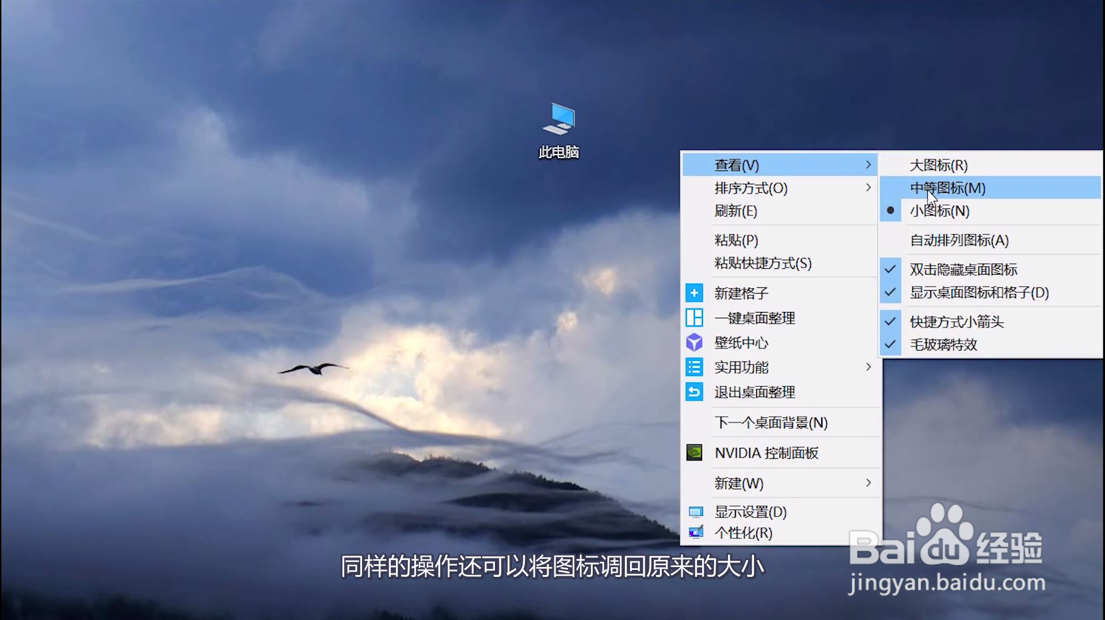1105x620 pixels.
Task: Select the 一键桌面整理 grid icon
Action: [694, 317]
